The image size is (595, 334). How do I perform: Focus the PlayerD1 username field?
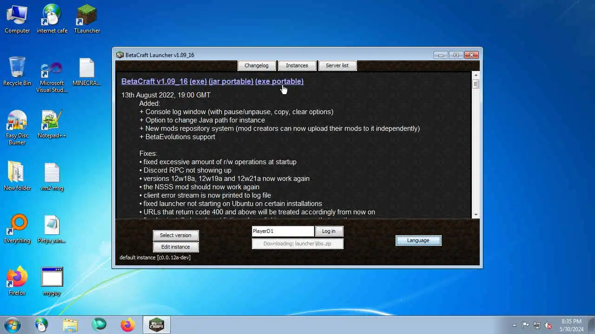(x=283, y=231)
